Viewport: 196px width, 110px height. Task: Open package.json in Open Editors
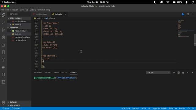point(19,21)
